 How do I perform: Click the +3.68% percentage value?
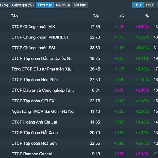(x=142, y=143)
